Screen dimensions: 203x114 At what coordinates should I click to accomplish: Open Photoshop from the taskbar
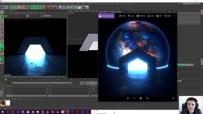tap(73, 112)
